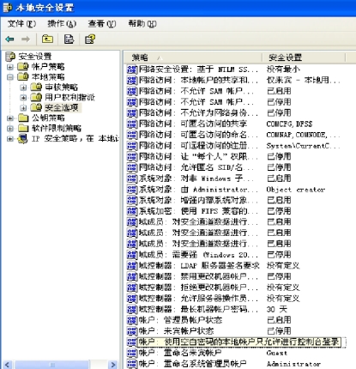The height and width of the screenshot is (369, 356).
Task: Click the Forward arrow toolbar icon
Action: coord(26,39)
